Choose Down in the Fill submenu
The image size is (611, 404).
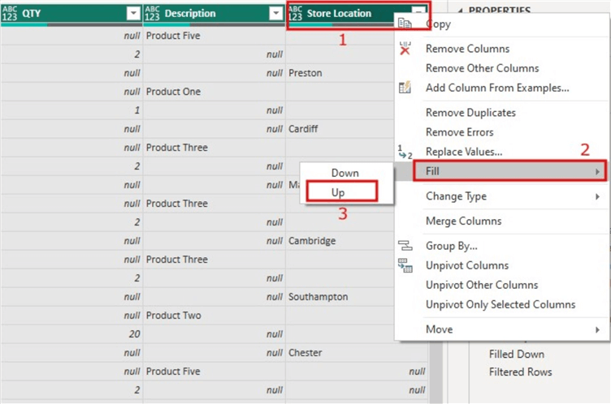click(x=345, y=173)
